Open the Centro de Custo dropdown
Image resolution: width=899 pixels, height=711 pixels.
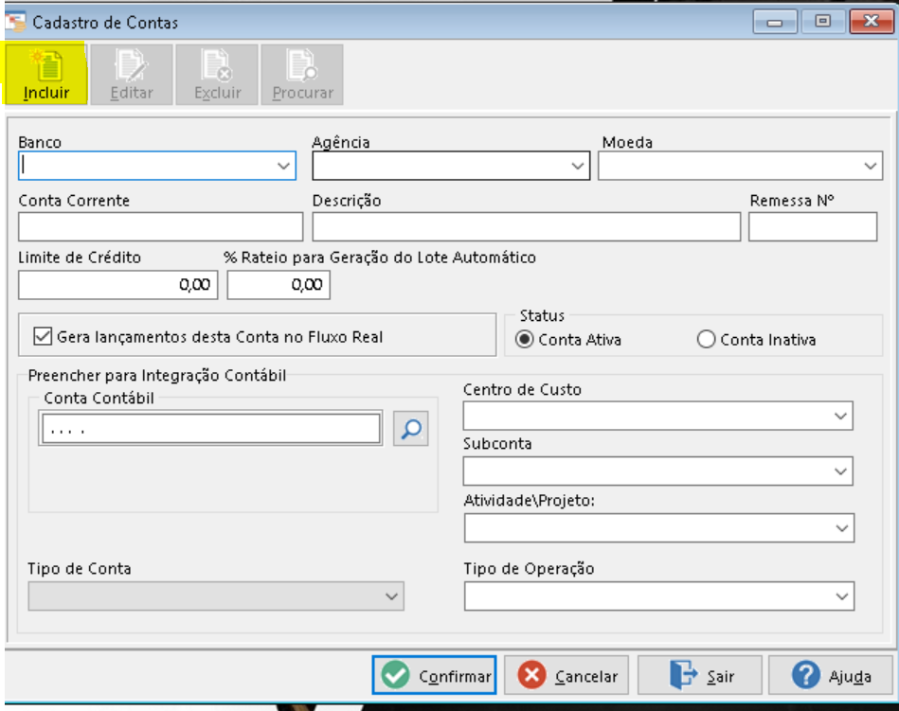[840, 416]
